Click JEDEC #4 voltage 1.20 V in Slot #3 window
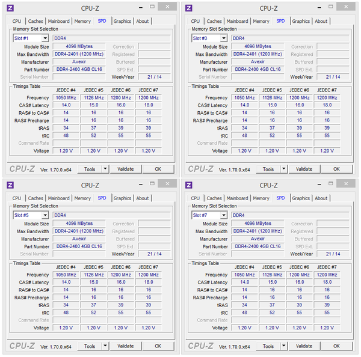The image size is (361, 357). coord(244,151)
